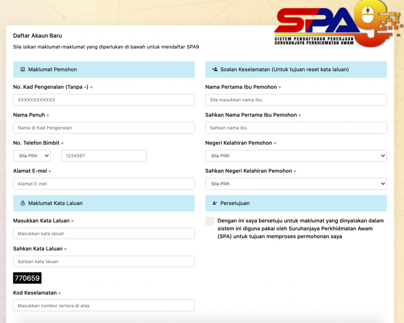
Task: Click the No. Telefon Bimbit label
Action: (x=36, y=143)
